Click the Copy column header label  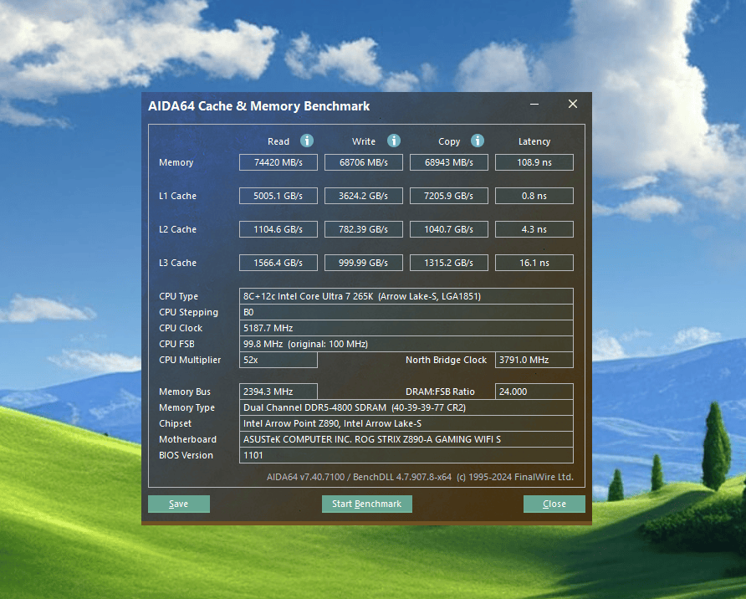click(x=449, y=141)
